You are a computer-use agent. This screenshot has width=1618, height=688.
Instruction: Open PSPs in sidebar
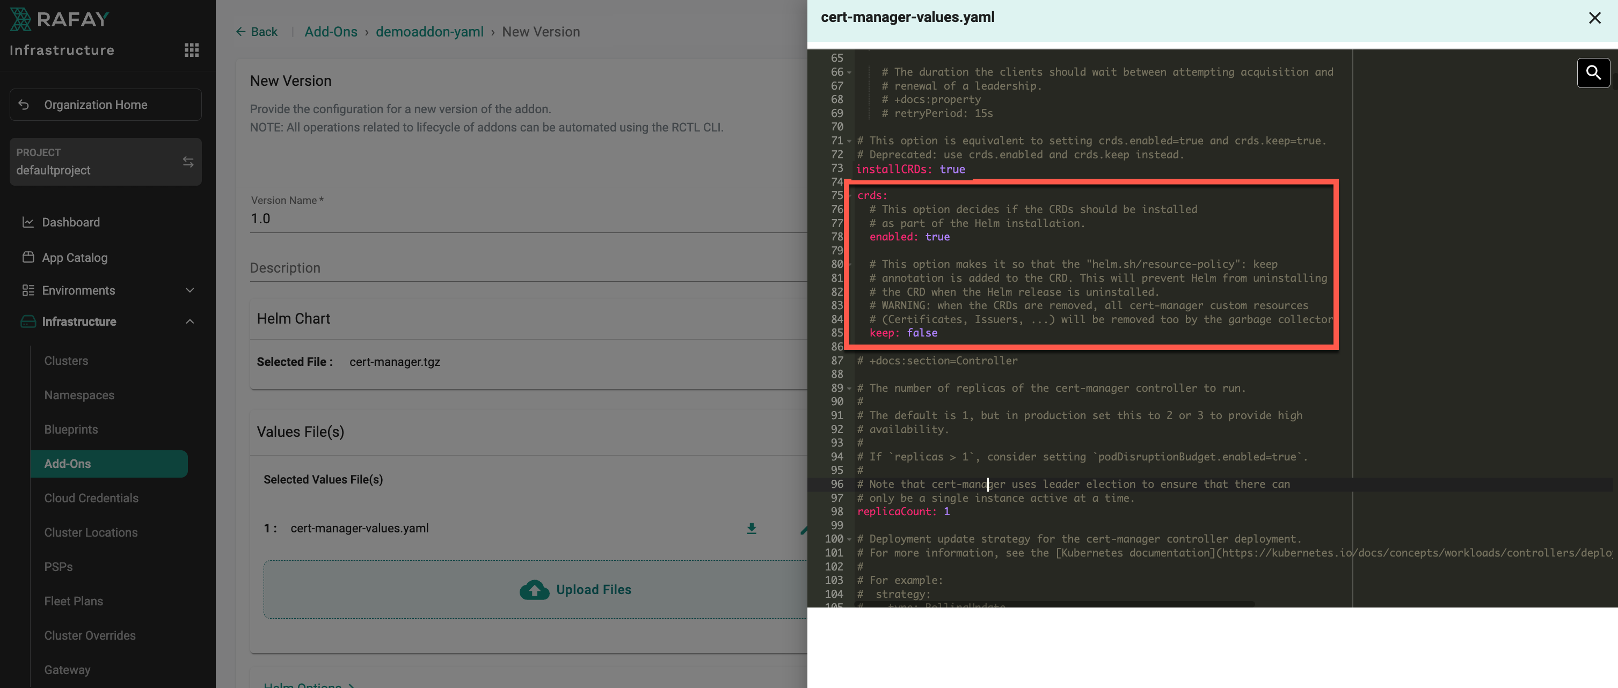59,567
